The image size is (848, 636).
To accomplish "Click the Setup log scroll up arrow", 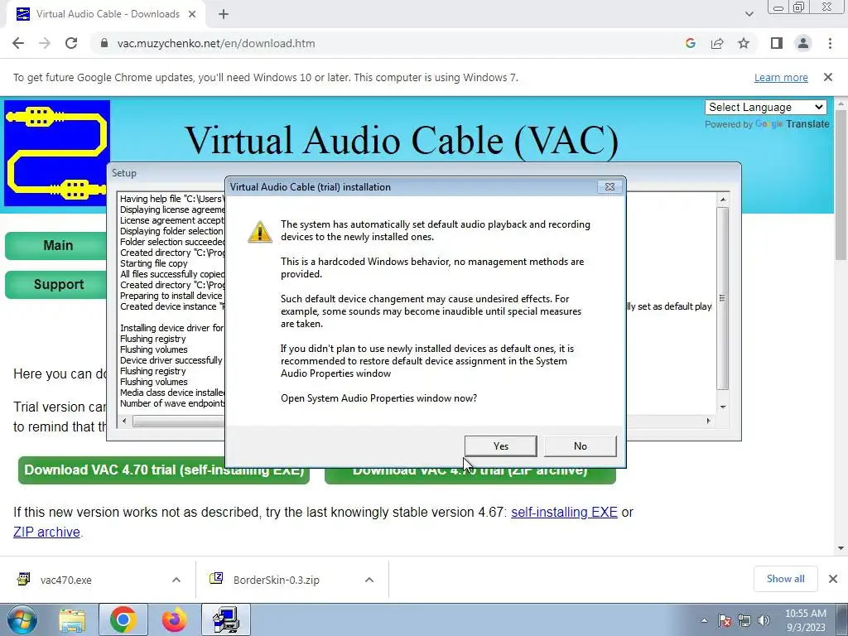I will pos(722,200).
